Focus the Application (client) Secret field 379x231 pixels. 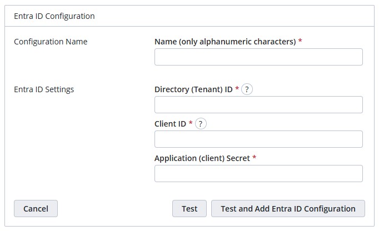point(258,173)
